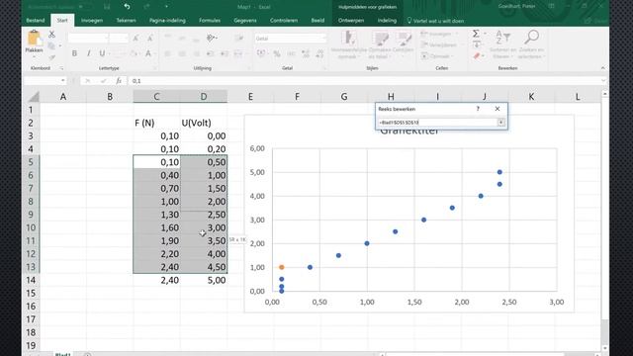The height and width of the screenshot is (356, 633).
Task: Click cell C9 with value 1,30
Action: point(156,215)
